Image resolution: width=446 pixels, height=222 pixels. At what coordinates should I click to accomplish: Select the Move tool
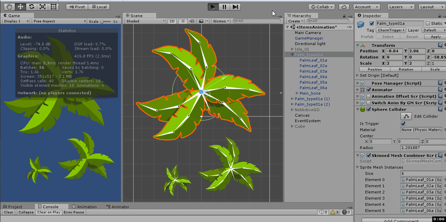(20, 7)
